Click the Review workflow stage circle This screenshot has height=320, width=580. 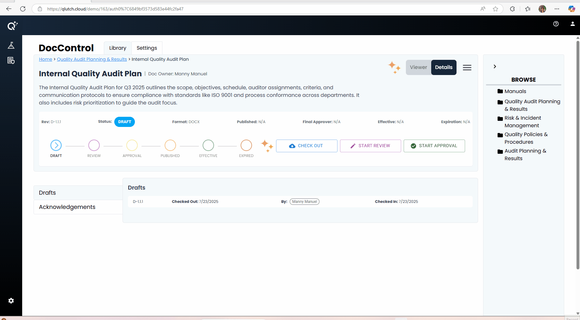(94, 145)
